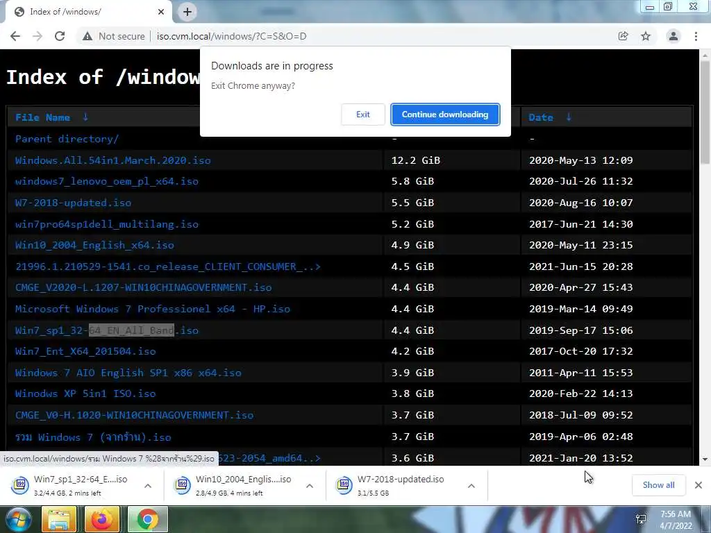This screenshot has width=711, height=533.
Task: Click Show all downloads
Action: (658, 485)
